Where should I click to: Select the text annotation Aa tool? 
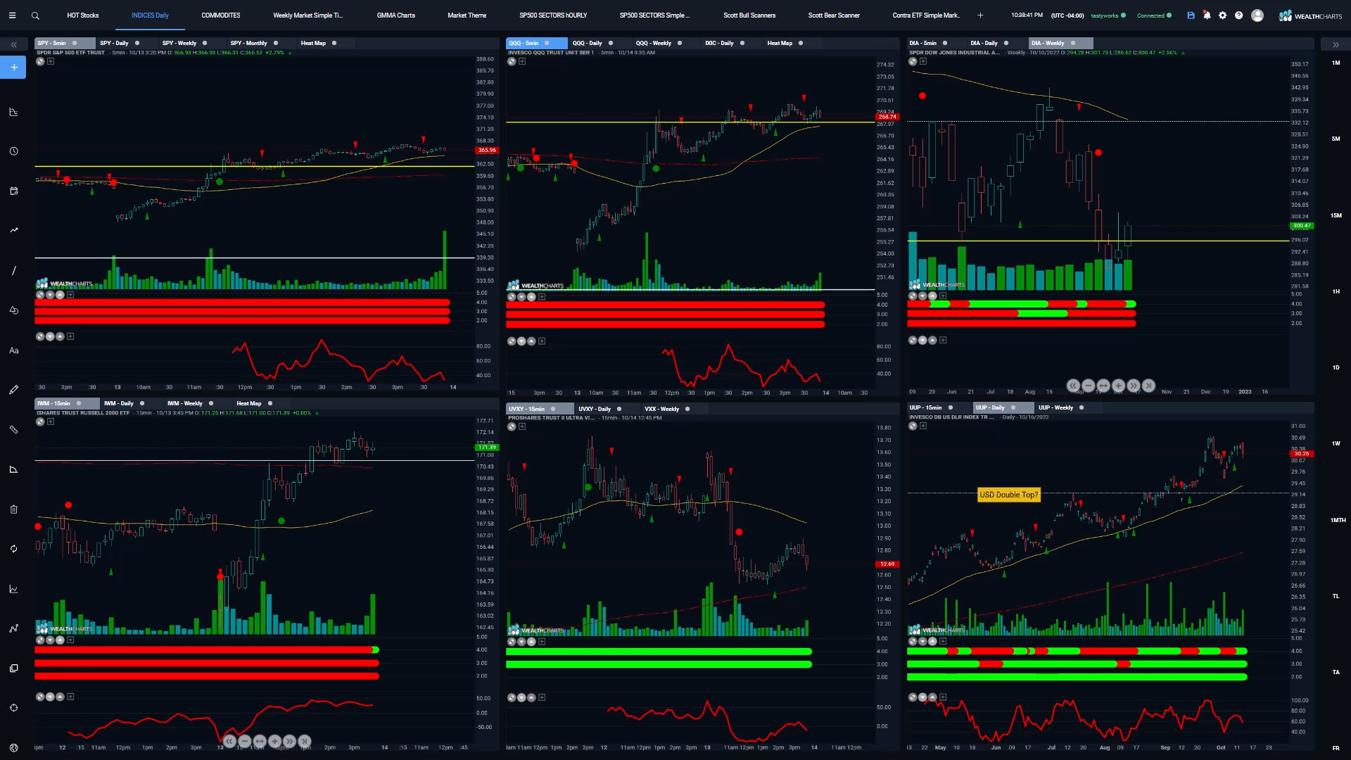point(13,350)
